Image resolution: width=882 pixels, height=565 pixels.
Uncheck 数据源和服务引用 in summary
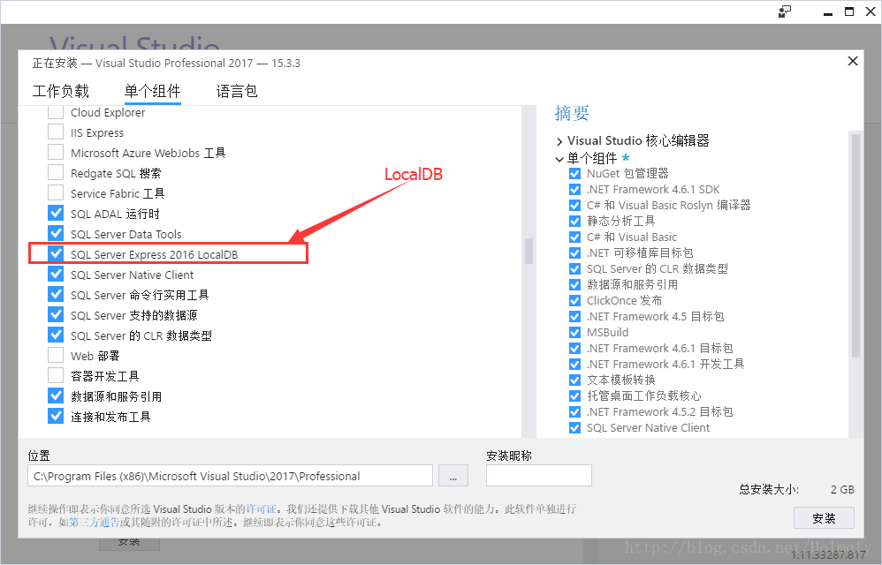click(574, 285)
